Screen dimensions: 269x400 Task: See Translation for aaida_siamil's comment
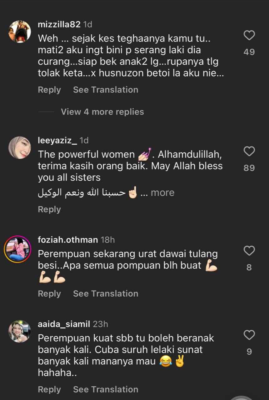106,389
